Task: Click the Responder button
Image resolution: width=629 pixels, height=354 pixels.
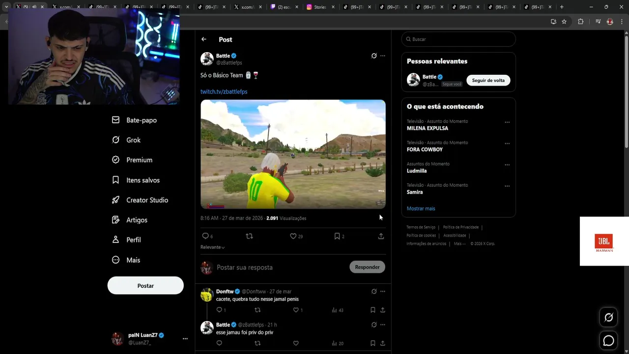Action: click(x=367, y=267)
